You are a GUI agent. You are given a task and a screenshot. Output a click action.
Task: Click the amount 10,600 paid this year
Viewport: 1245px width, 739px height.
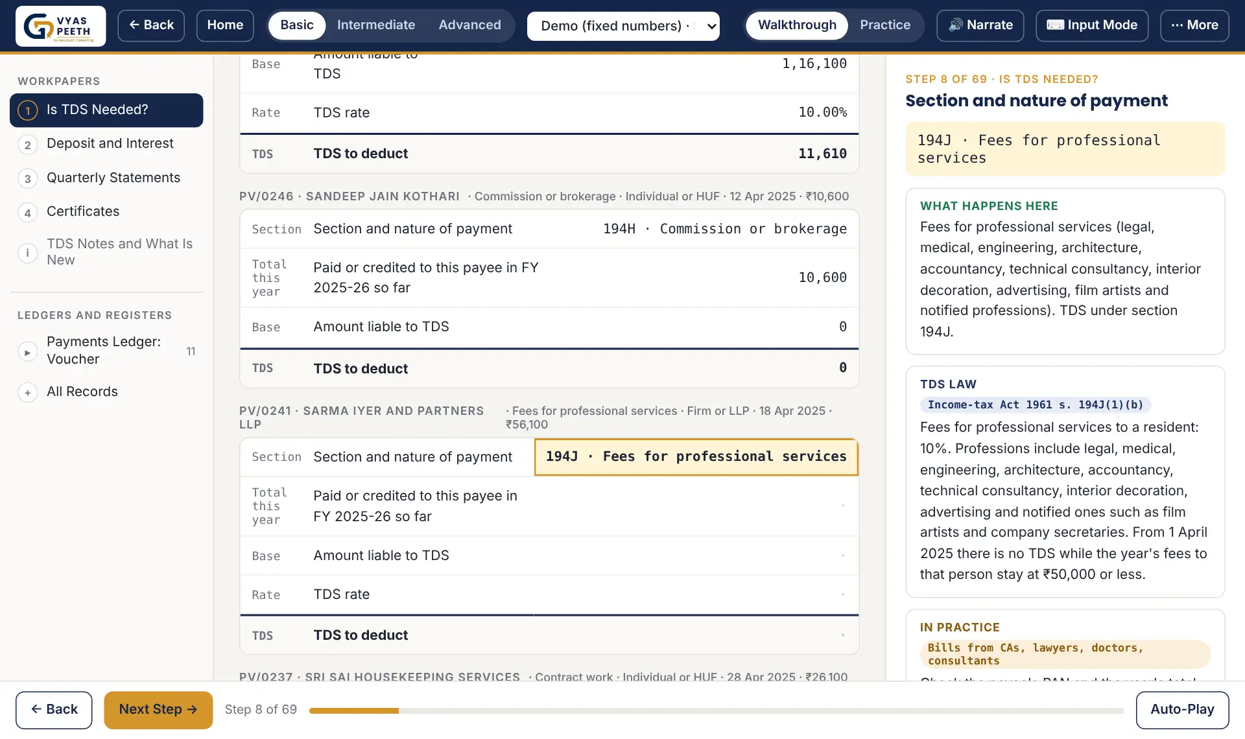822,278
